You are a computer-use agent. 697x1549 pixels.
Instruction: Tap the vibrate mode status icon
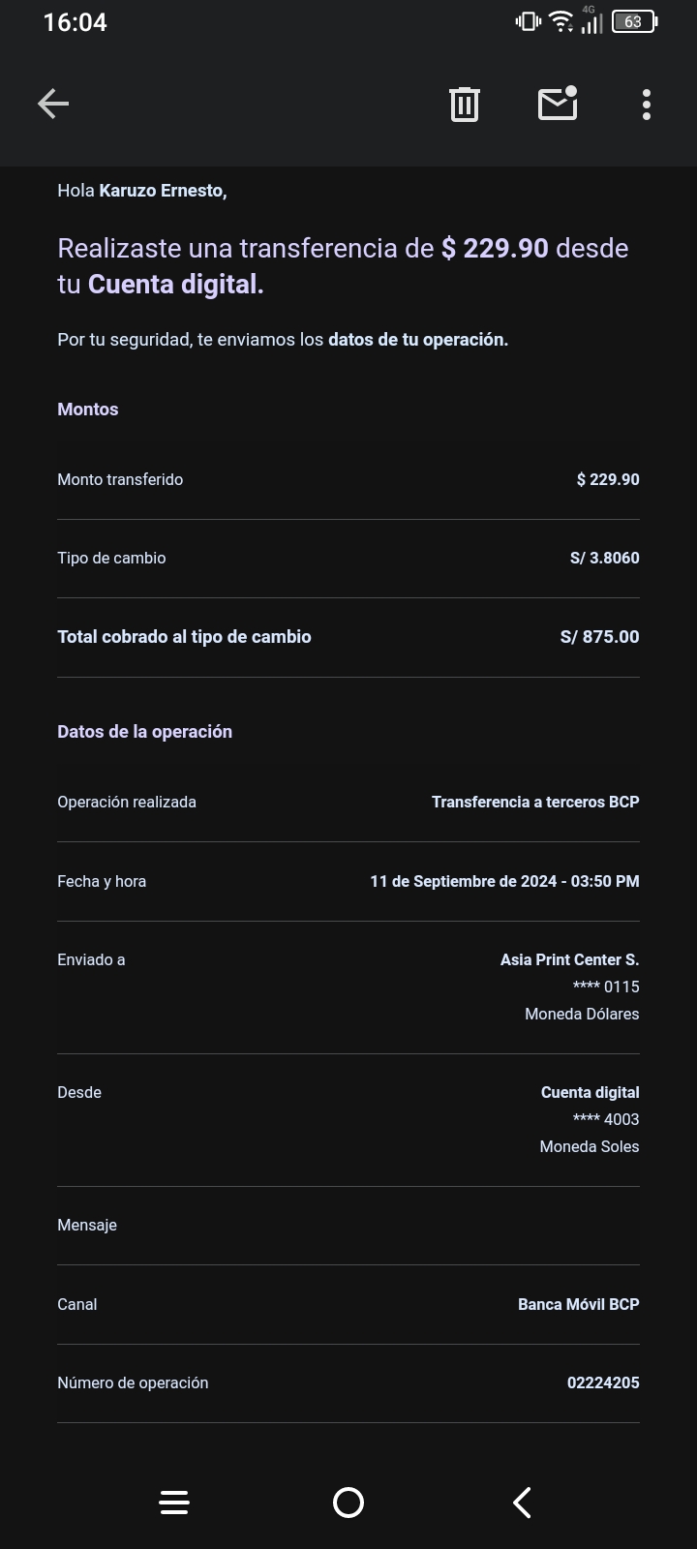(x=528, y=21)
